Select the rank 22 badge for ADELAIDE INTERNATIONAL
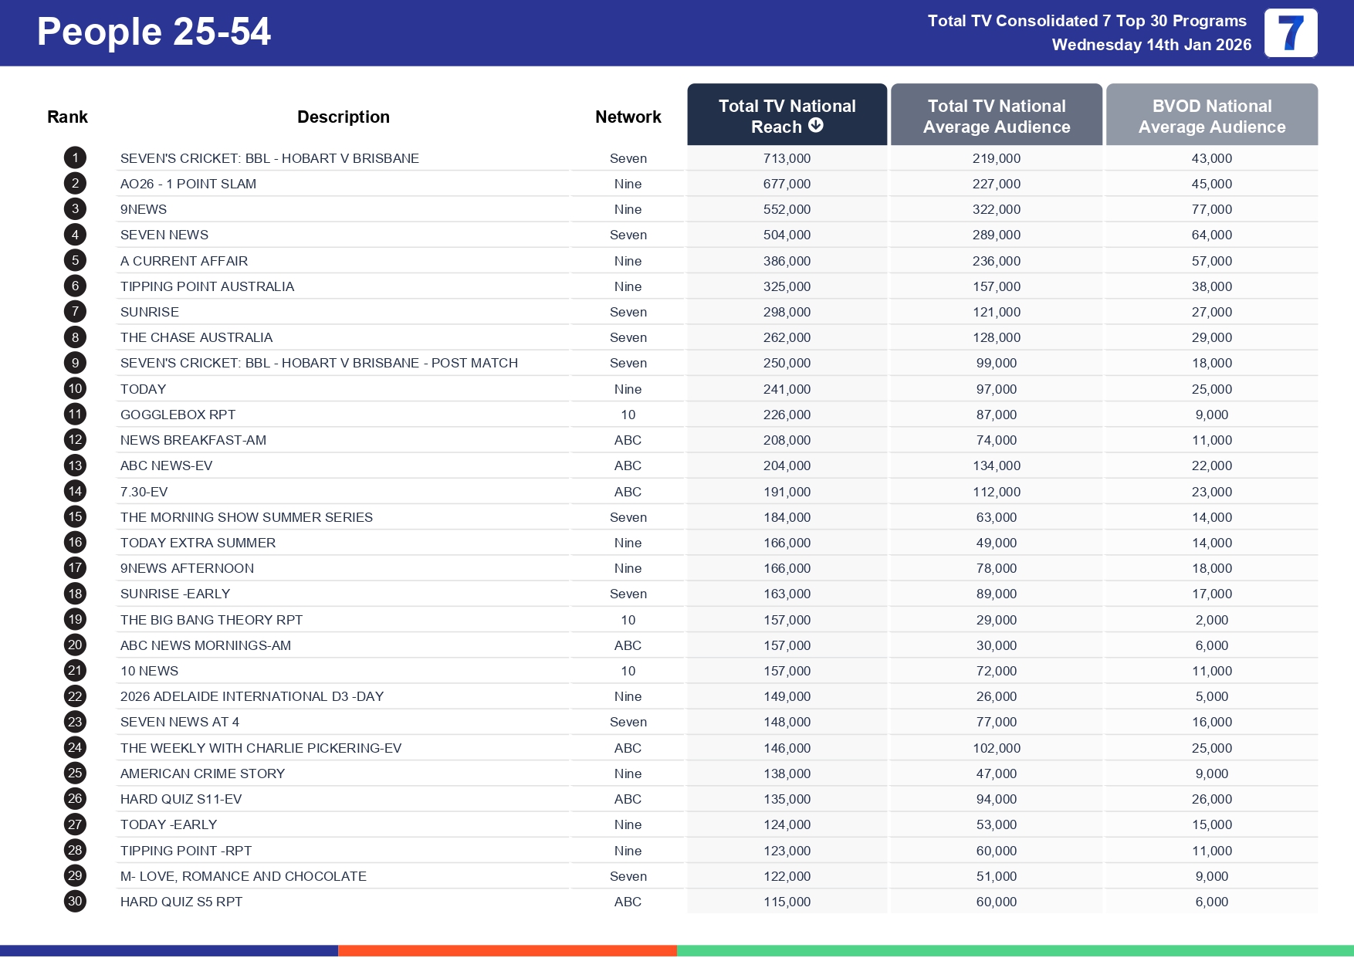The width and height of the screenshot is (1354, 958). click(74, 696)
